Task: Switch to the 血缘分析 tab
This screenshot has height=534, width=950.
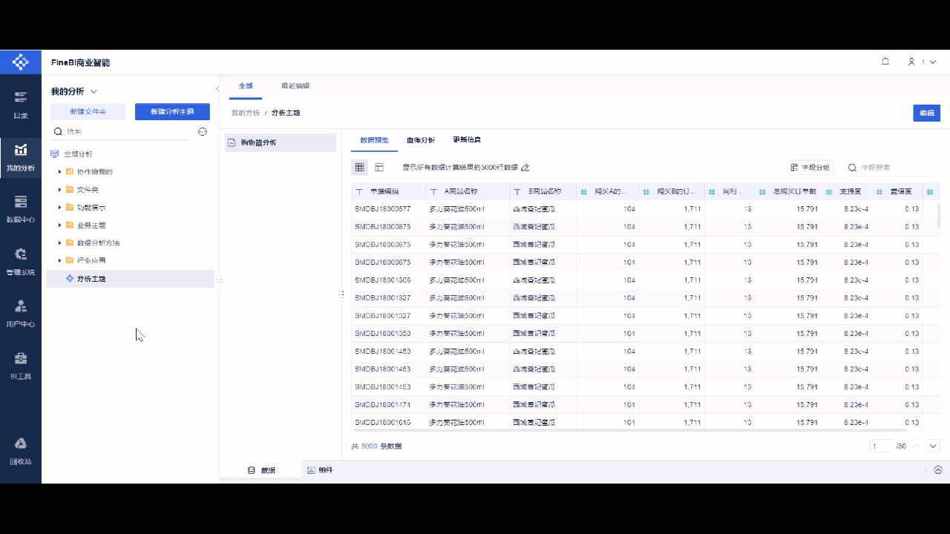Action: pyautogui.click(x=420, y=139)
